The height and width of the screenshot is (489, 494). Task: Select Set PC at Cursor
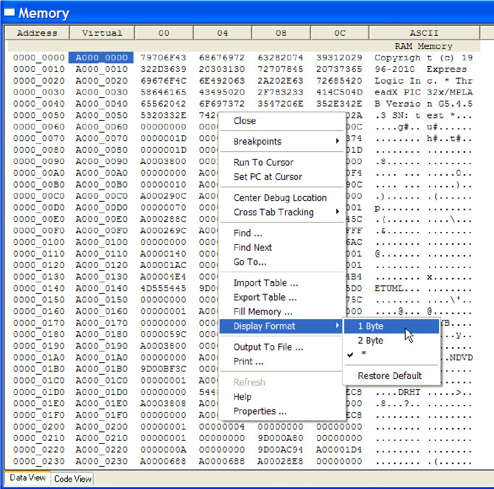tap(268, 177)
